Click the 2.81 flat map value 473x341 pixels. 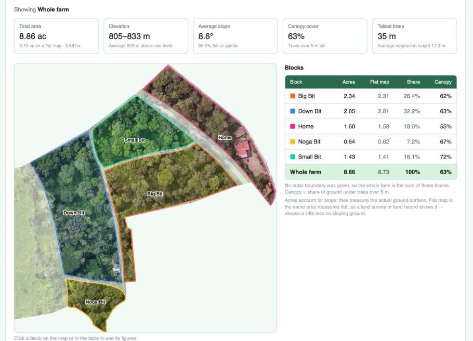coord(384,111)
